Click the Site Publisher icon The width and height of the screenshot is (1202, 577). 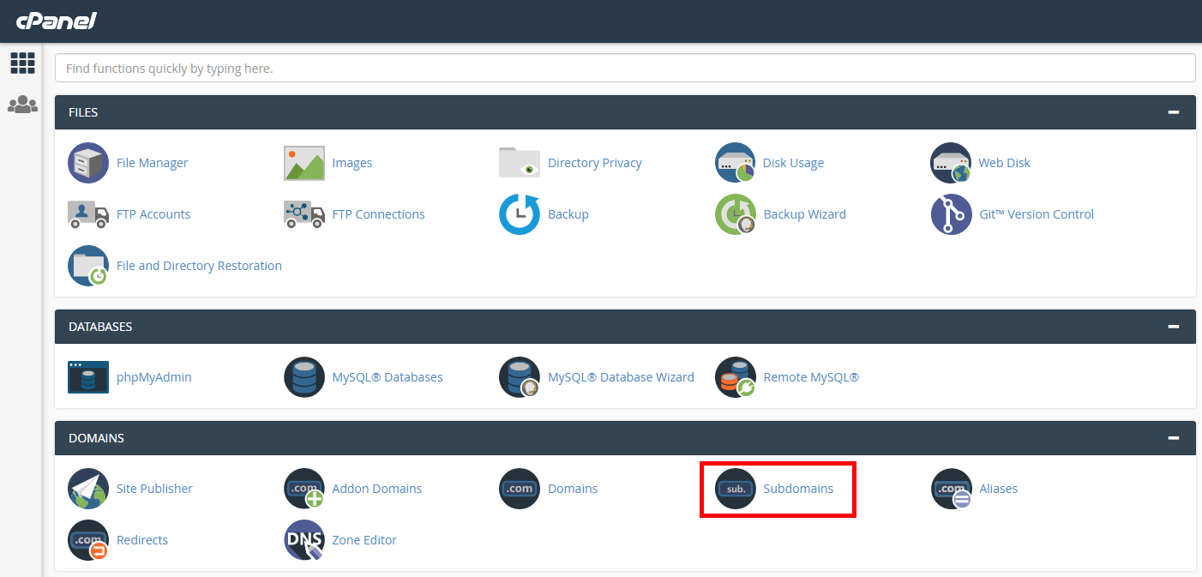tap(88, 489)
